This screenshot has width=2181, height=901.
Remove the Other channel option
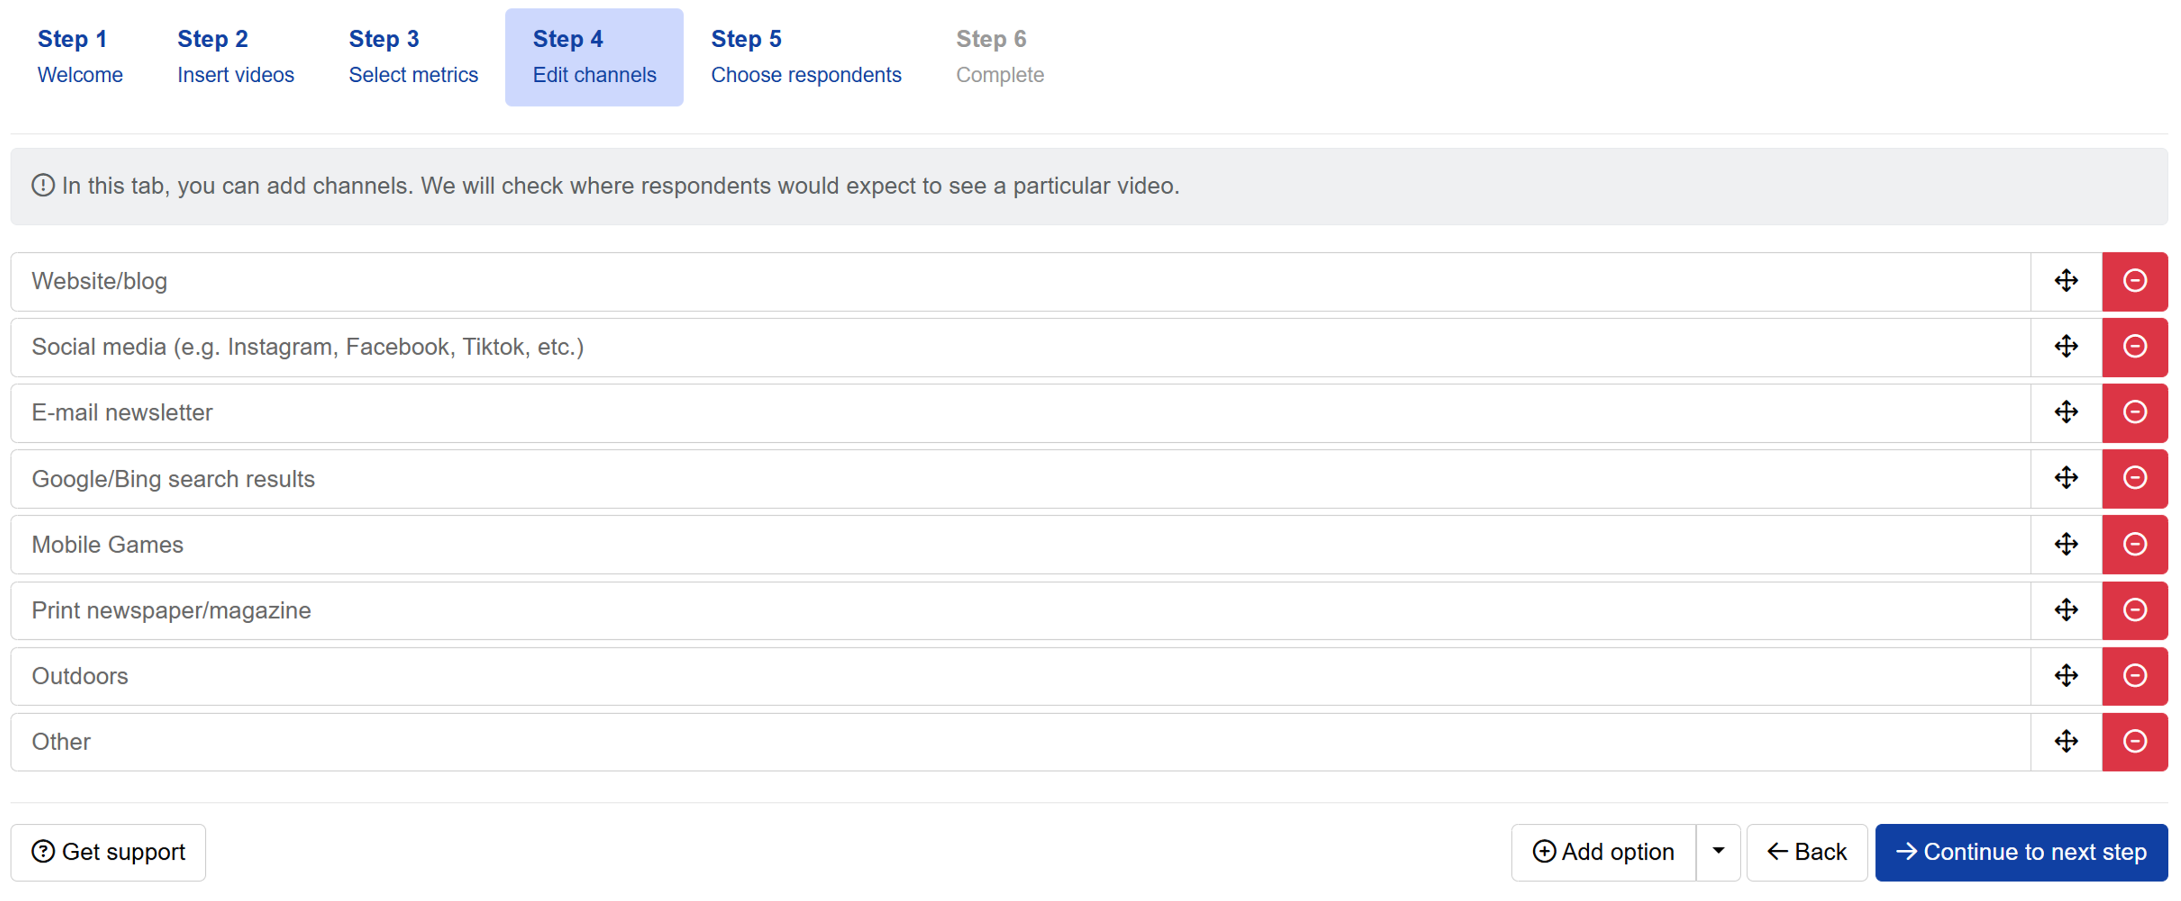click(x=2134, y=741)
